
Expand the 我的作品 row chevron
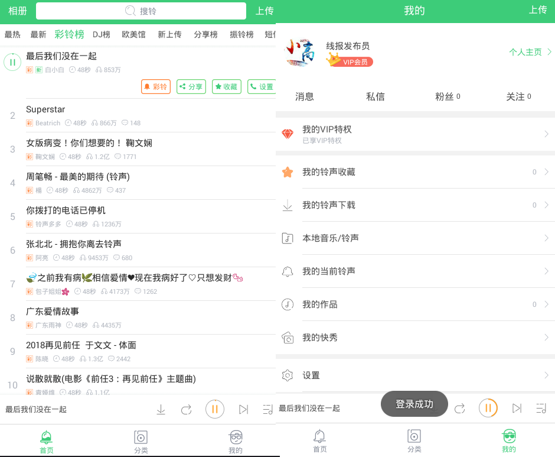(547, 304)
